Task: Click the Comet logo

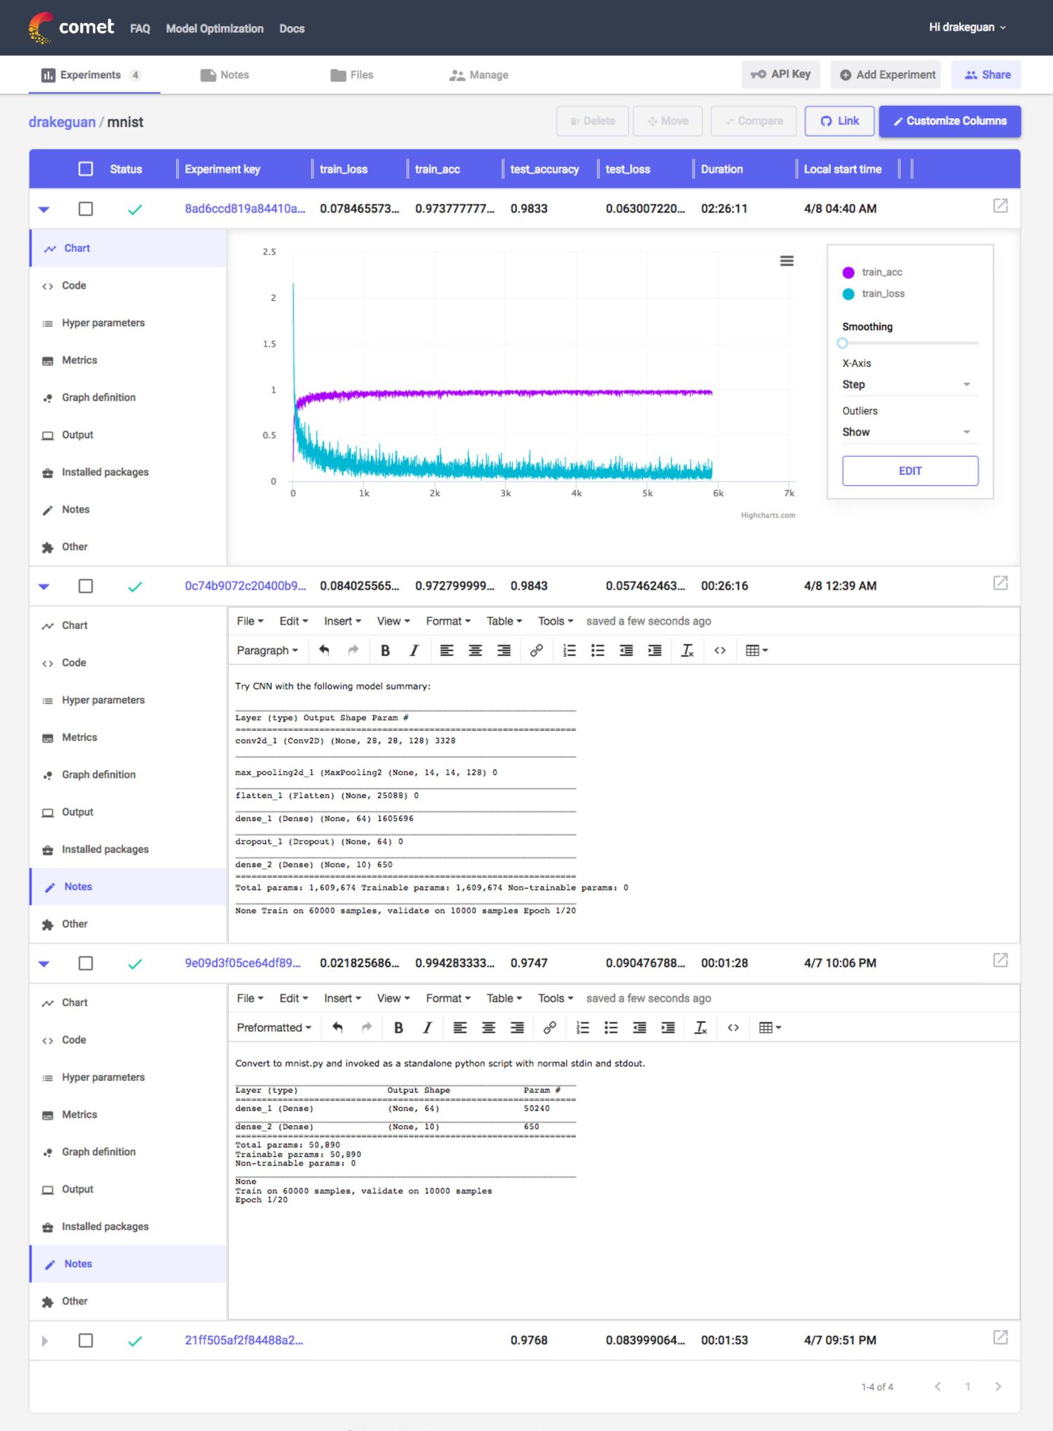Action: pyautogui.click(x=71, y=28)
